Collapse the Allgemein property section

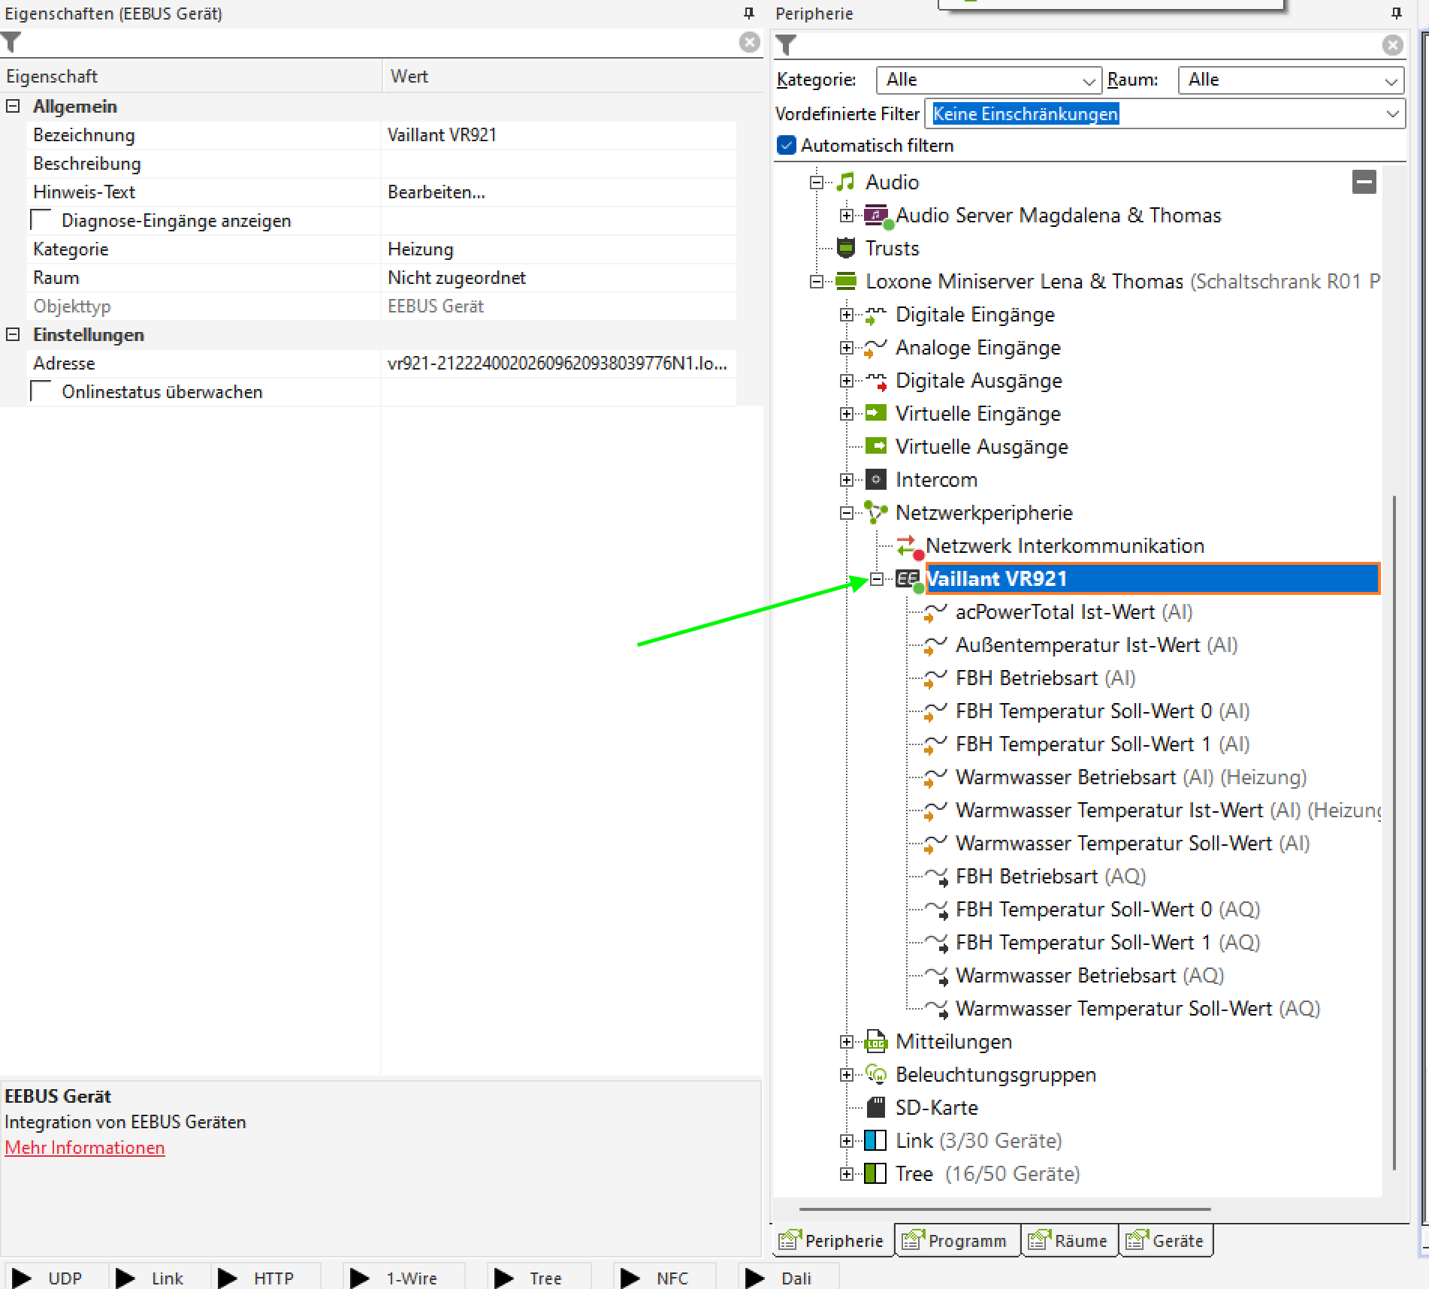click(x=13, y=106)
